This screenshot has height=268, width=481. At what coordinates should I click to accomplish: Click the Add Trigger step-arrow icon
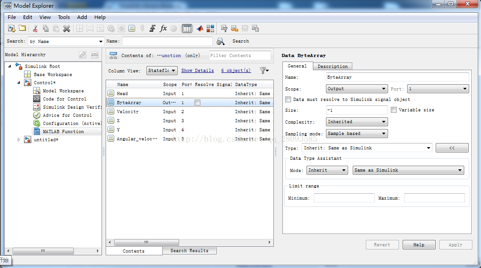point(152,29)
